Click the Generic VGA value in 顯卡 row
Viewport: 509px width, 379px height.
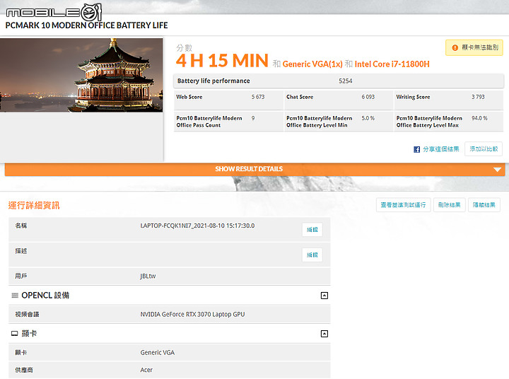pyautogui.click(x=158, y=352)
